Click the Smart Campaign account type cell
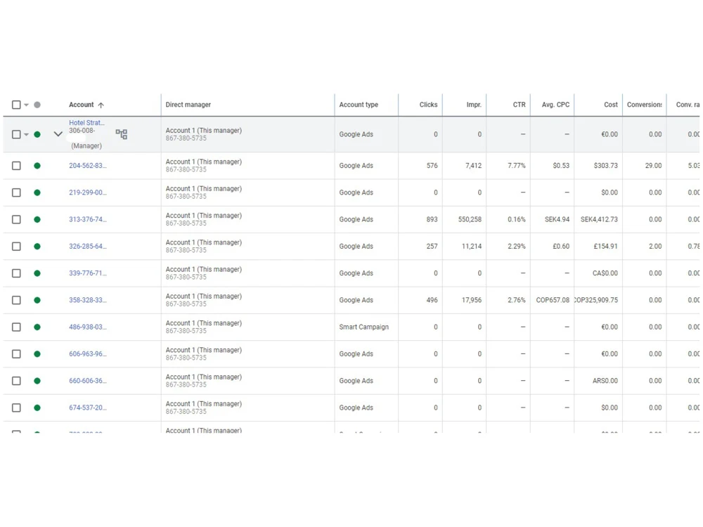This screenshot has width=703, height=527. click(363, 327)
